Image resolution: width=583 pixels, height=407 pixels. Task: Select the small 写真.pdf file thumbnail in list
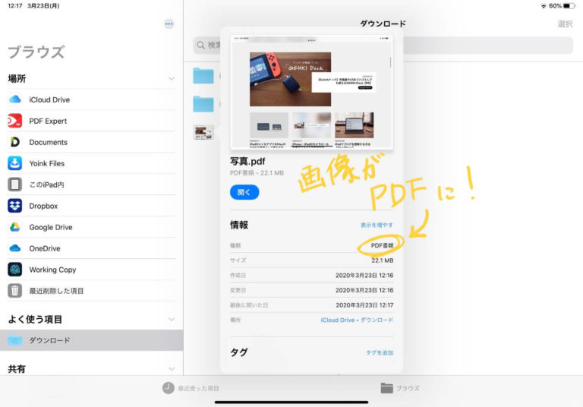pos(203,132)
